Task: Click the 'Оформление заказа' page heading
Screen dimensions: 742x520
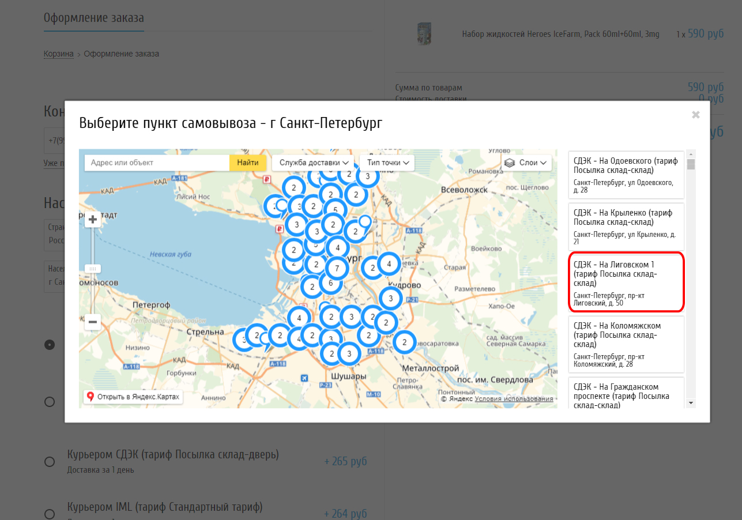Action: (94, 17)
